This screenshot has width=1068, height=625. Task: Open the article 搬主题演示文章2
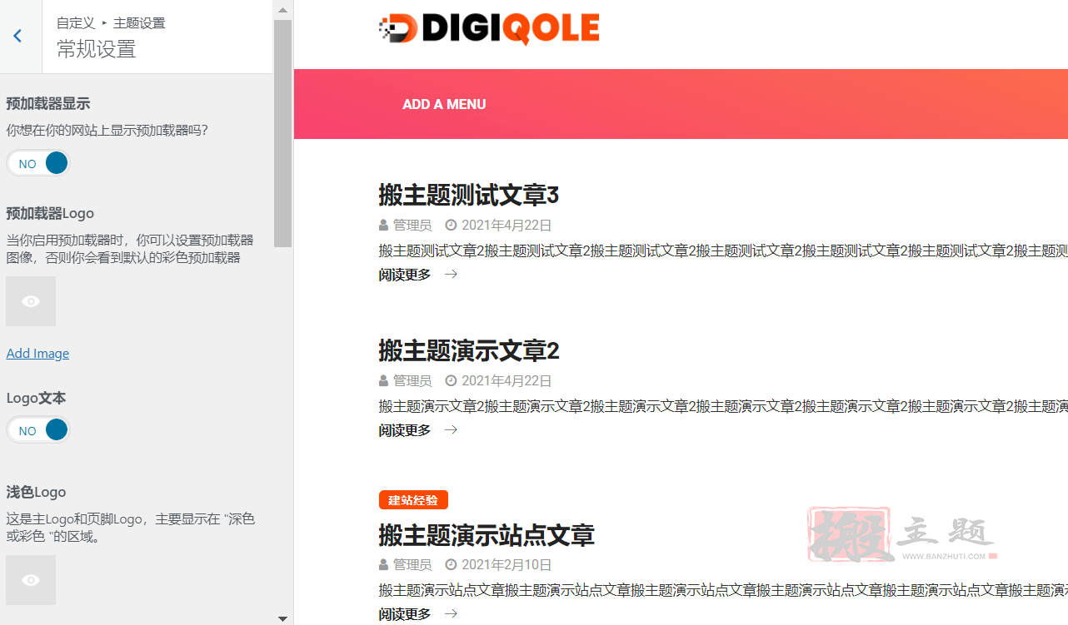pos(468,350)
